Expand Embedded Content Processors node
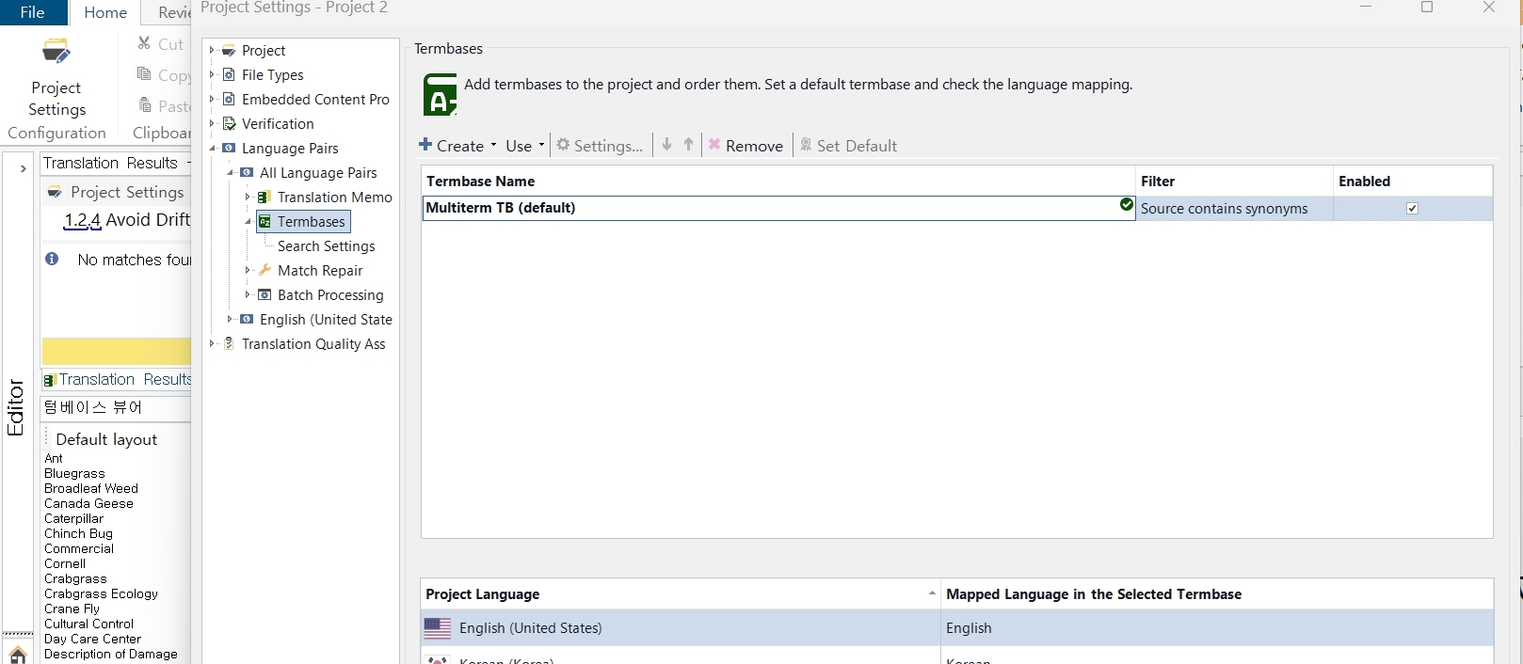The width and height of the screenshot is (1523, 664). click(x=212, y=100)
